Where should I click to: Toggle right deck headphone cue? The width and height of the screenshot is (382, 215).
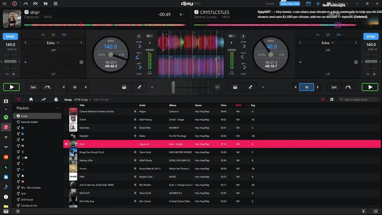click(x=232, y=73)
